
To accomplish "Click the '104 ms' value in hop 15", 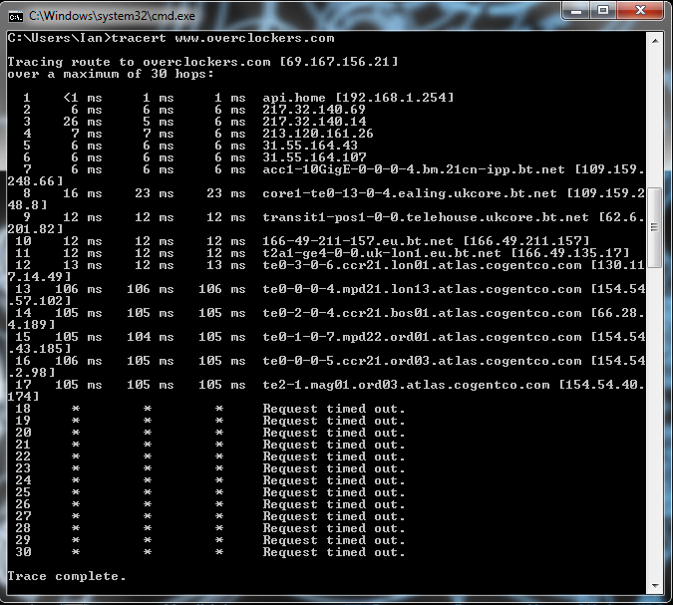I will point(151,337).
